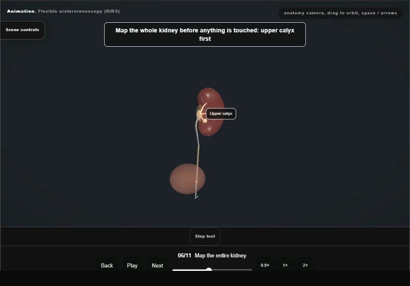Click the timeline progress slider handle
The height and width of the screenshot is (286, 410).
[x=209, y=270]
